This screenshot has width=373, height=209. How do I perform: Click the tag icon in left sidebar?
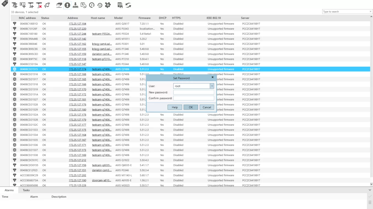(5, 4)
